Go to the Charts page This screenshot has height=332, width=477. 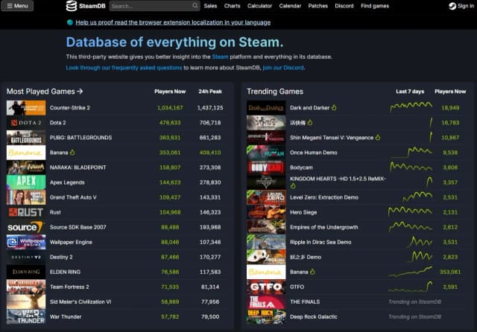232,6
